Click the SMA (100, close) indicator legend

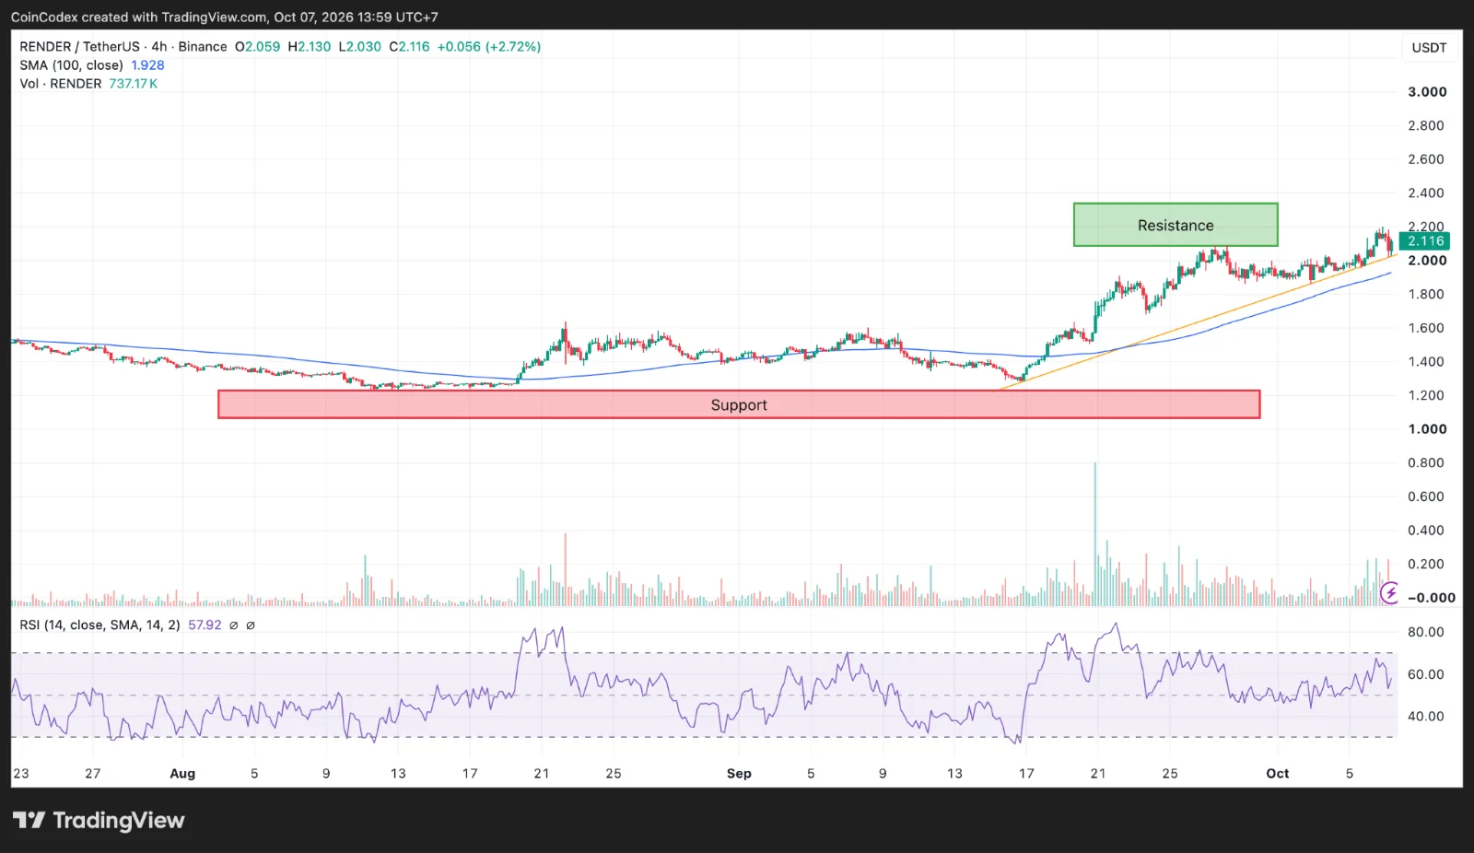[71, 65]
